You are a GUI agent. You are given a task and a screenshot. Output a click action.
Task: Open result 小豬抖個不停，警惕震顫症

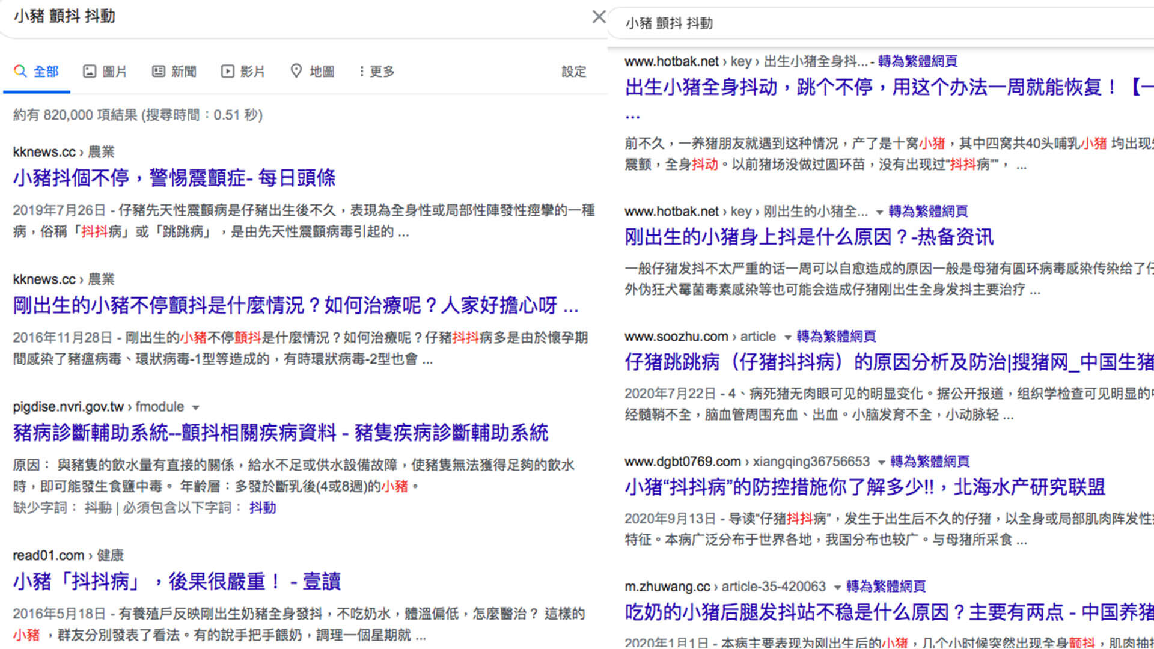point(174,178)
